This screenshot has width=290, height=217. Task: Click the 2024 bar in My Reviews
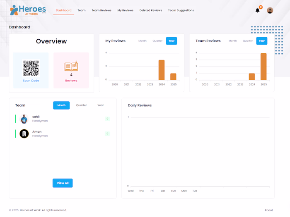pyautogui.click(x=162, y=70)
